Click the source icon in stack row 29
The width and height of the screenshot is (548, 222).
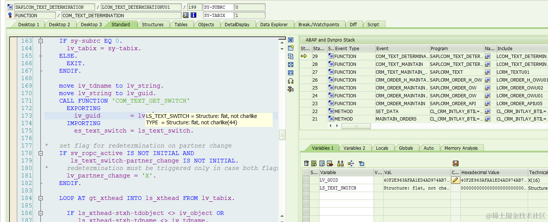331,56
